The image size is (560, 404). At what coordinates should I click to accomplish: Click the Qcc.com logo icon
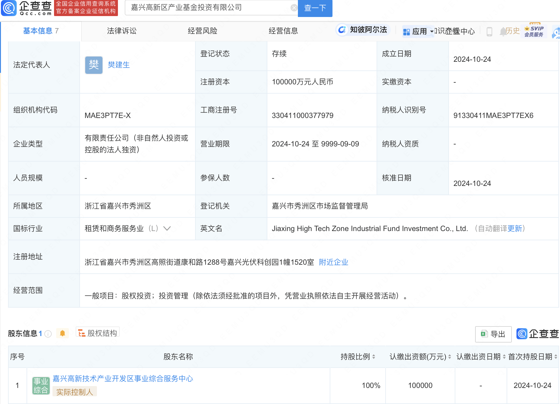pos(9,8)
